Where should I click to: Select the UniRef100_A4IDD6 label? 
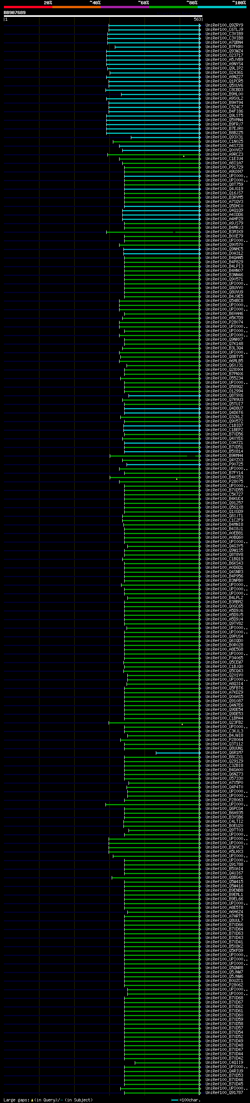pos(224,214)
